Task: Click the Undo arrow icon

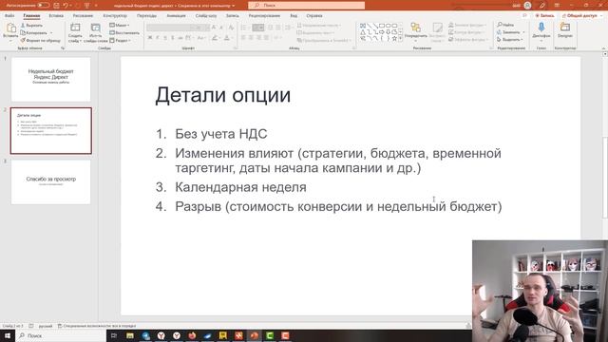Action: coord(66,6)
